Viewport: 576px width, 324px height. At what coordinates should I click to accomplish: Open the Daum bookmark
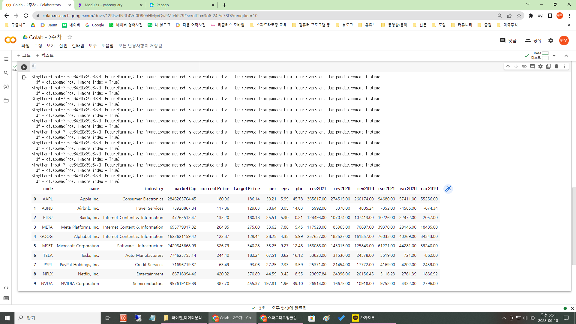[x=49, y=25]
